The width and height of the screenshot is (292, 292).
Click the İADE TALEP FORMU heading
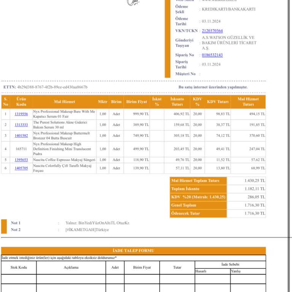click(x=133, y=251)
